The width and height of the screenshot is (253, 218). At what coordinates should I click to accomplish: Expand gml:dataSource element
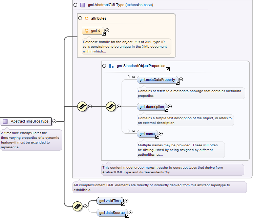pos(130,213)
